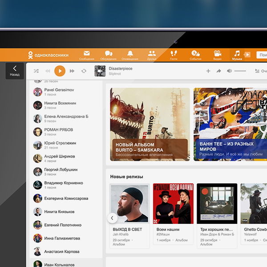Click previous arrow in Новые релизы carousel

[112, 218]
